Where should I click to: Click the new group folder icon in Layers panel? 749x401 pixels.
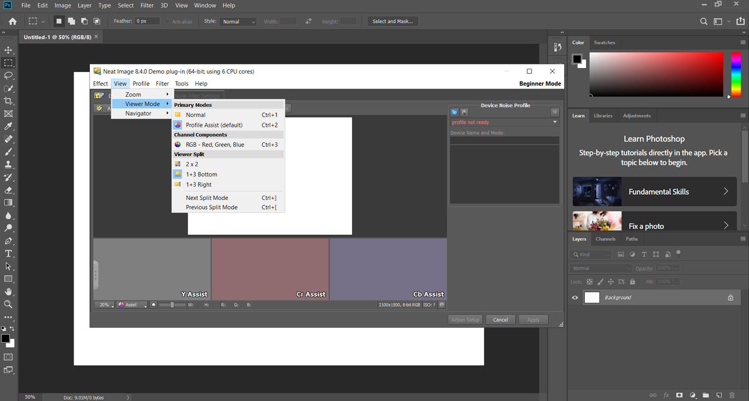pyautogui.click(x=706, y=395)
